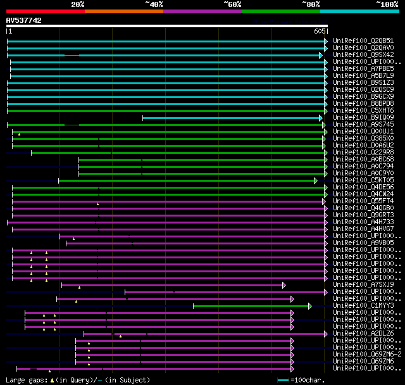
Task: Click the red 20% identity legend segment
Action: 46,11
